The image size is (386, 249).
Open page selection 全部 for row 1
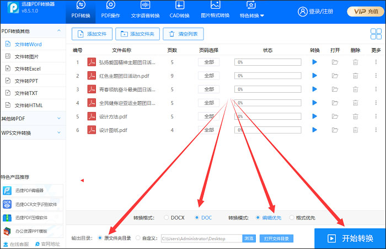209,62
